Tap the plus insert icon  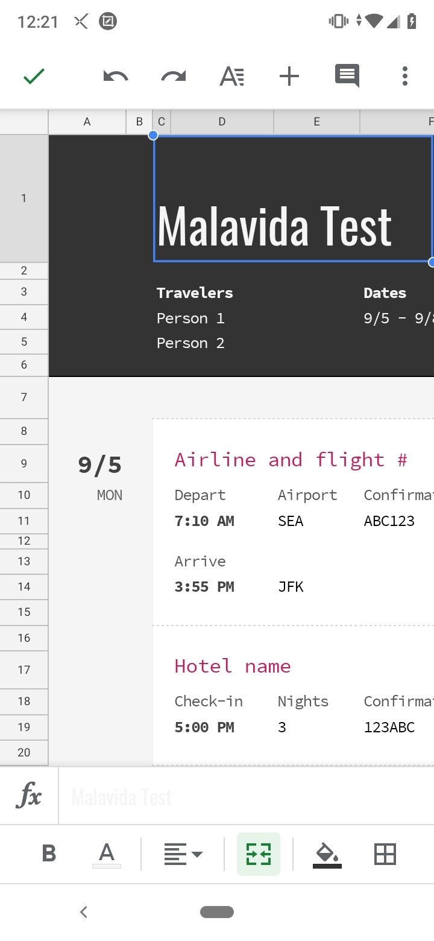point(289,77)
